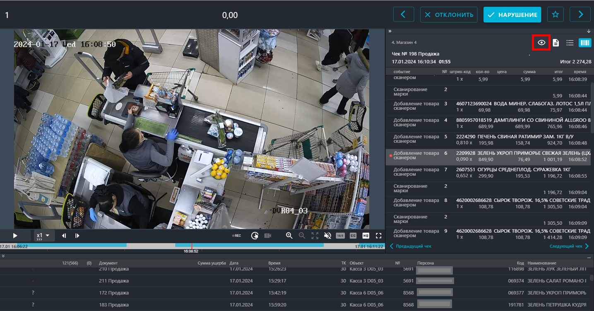The height and width of the screenshot is (311, 594).
Task: Confirm with the НАРУШЕНИЕ button
Action: 512,14
